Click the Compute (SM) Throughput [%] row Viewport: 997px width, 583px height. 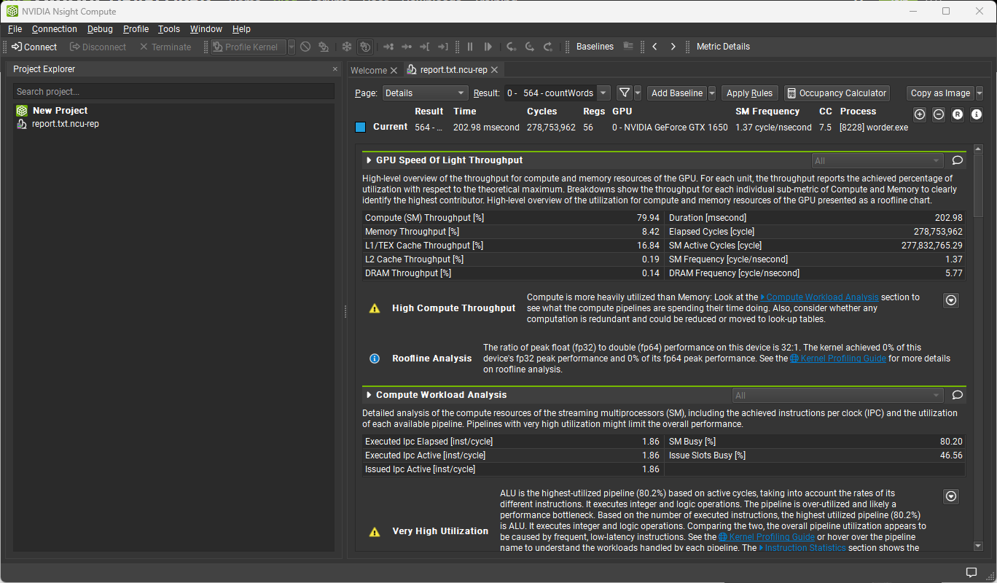click(512, 218)
